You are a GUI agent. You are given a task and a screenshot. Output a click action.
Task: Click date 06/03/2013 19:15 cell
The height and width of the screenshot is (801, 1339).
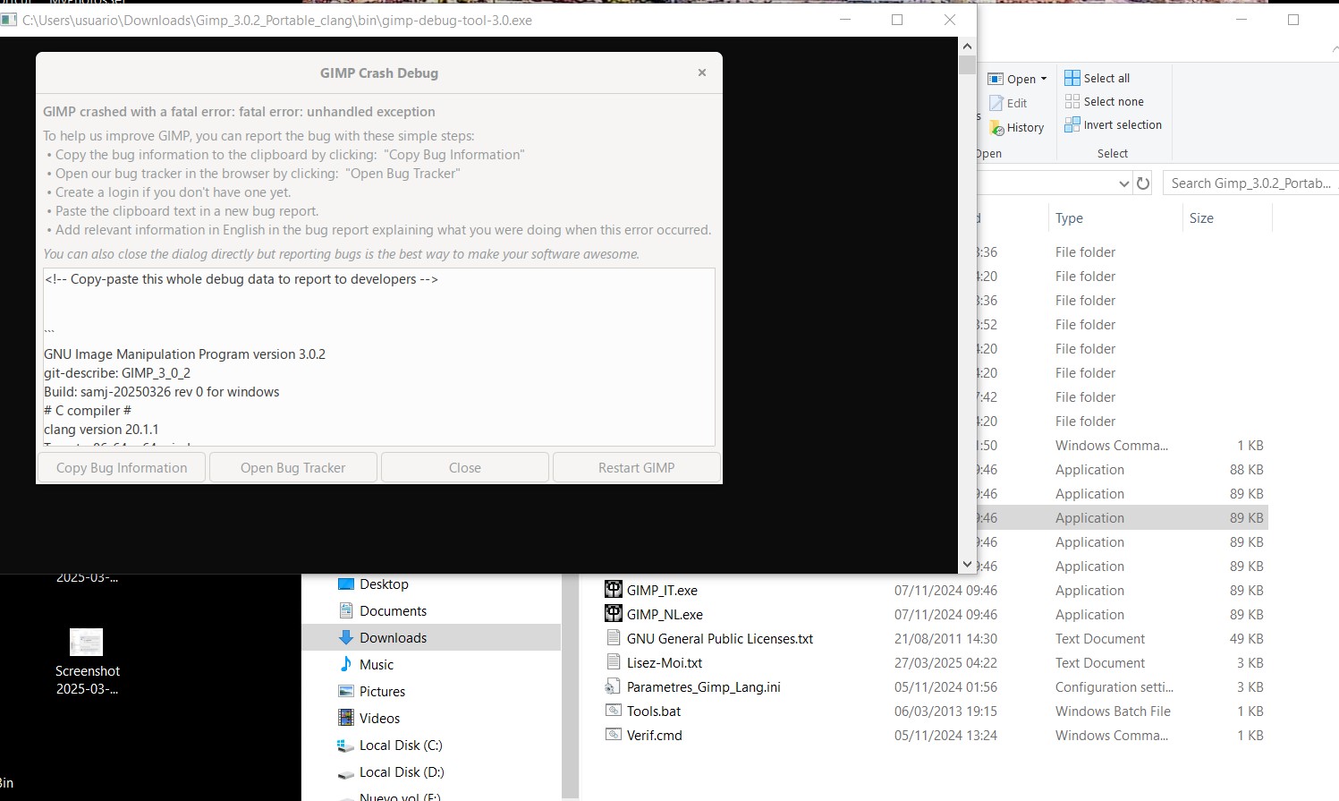945,711
